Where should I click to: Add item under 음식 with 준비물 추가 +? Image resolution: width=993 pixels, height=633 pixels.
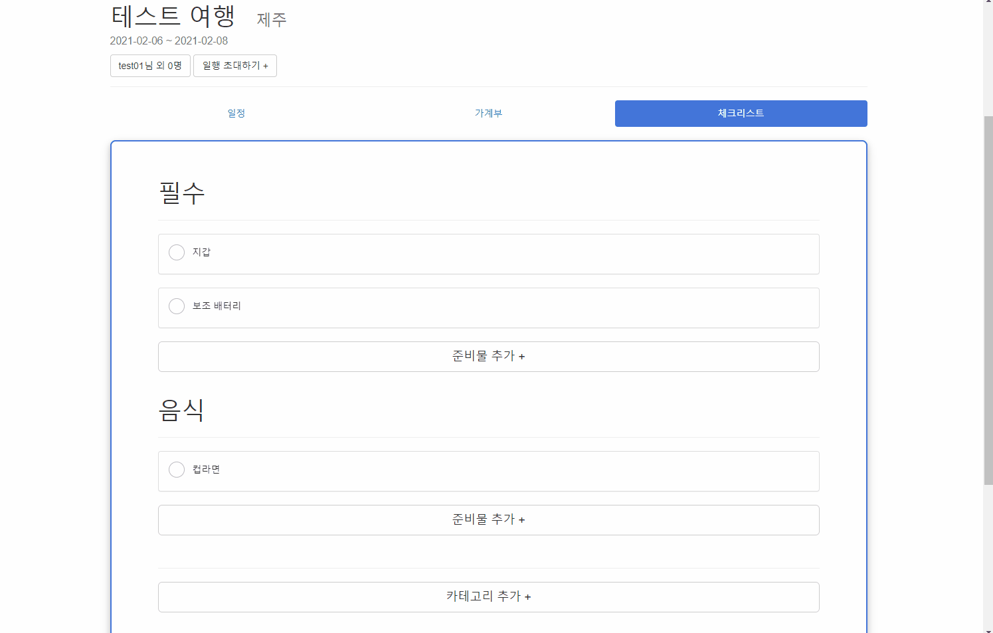click(489, 520)
